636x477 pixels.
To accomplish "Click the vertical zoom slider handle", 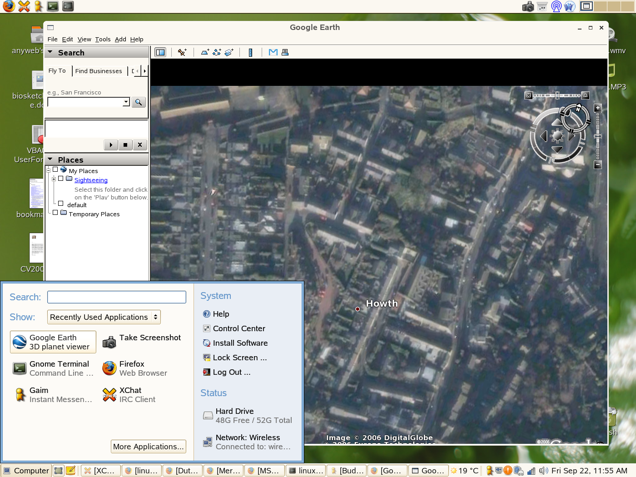I will [x=598, y=136].
